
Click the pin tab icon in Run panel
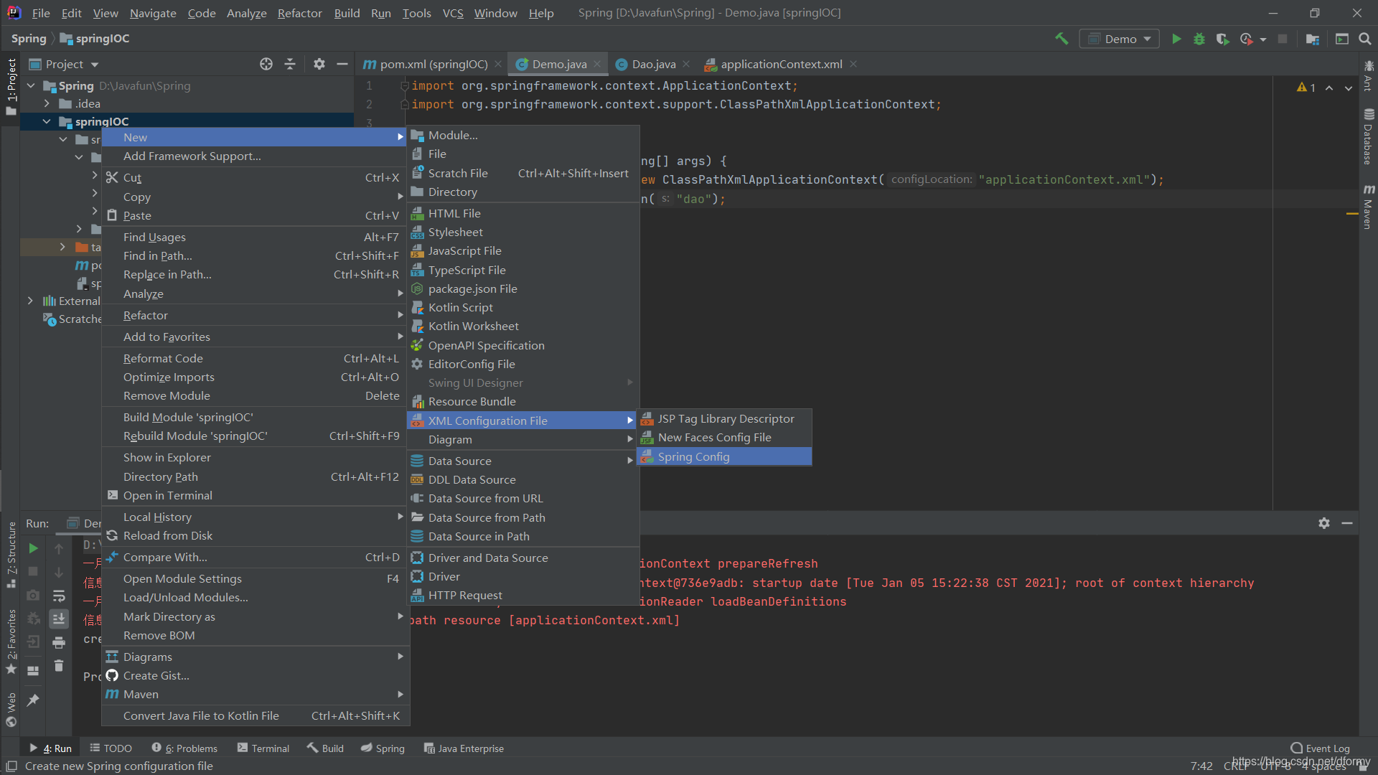coord(33,700)
